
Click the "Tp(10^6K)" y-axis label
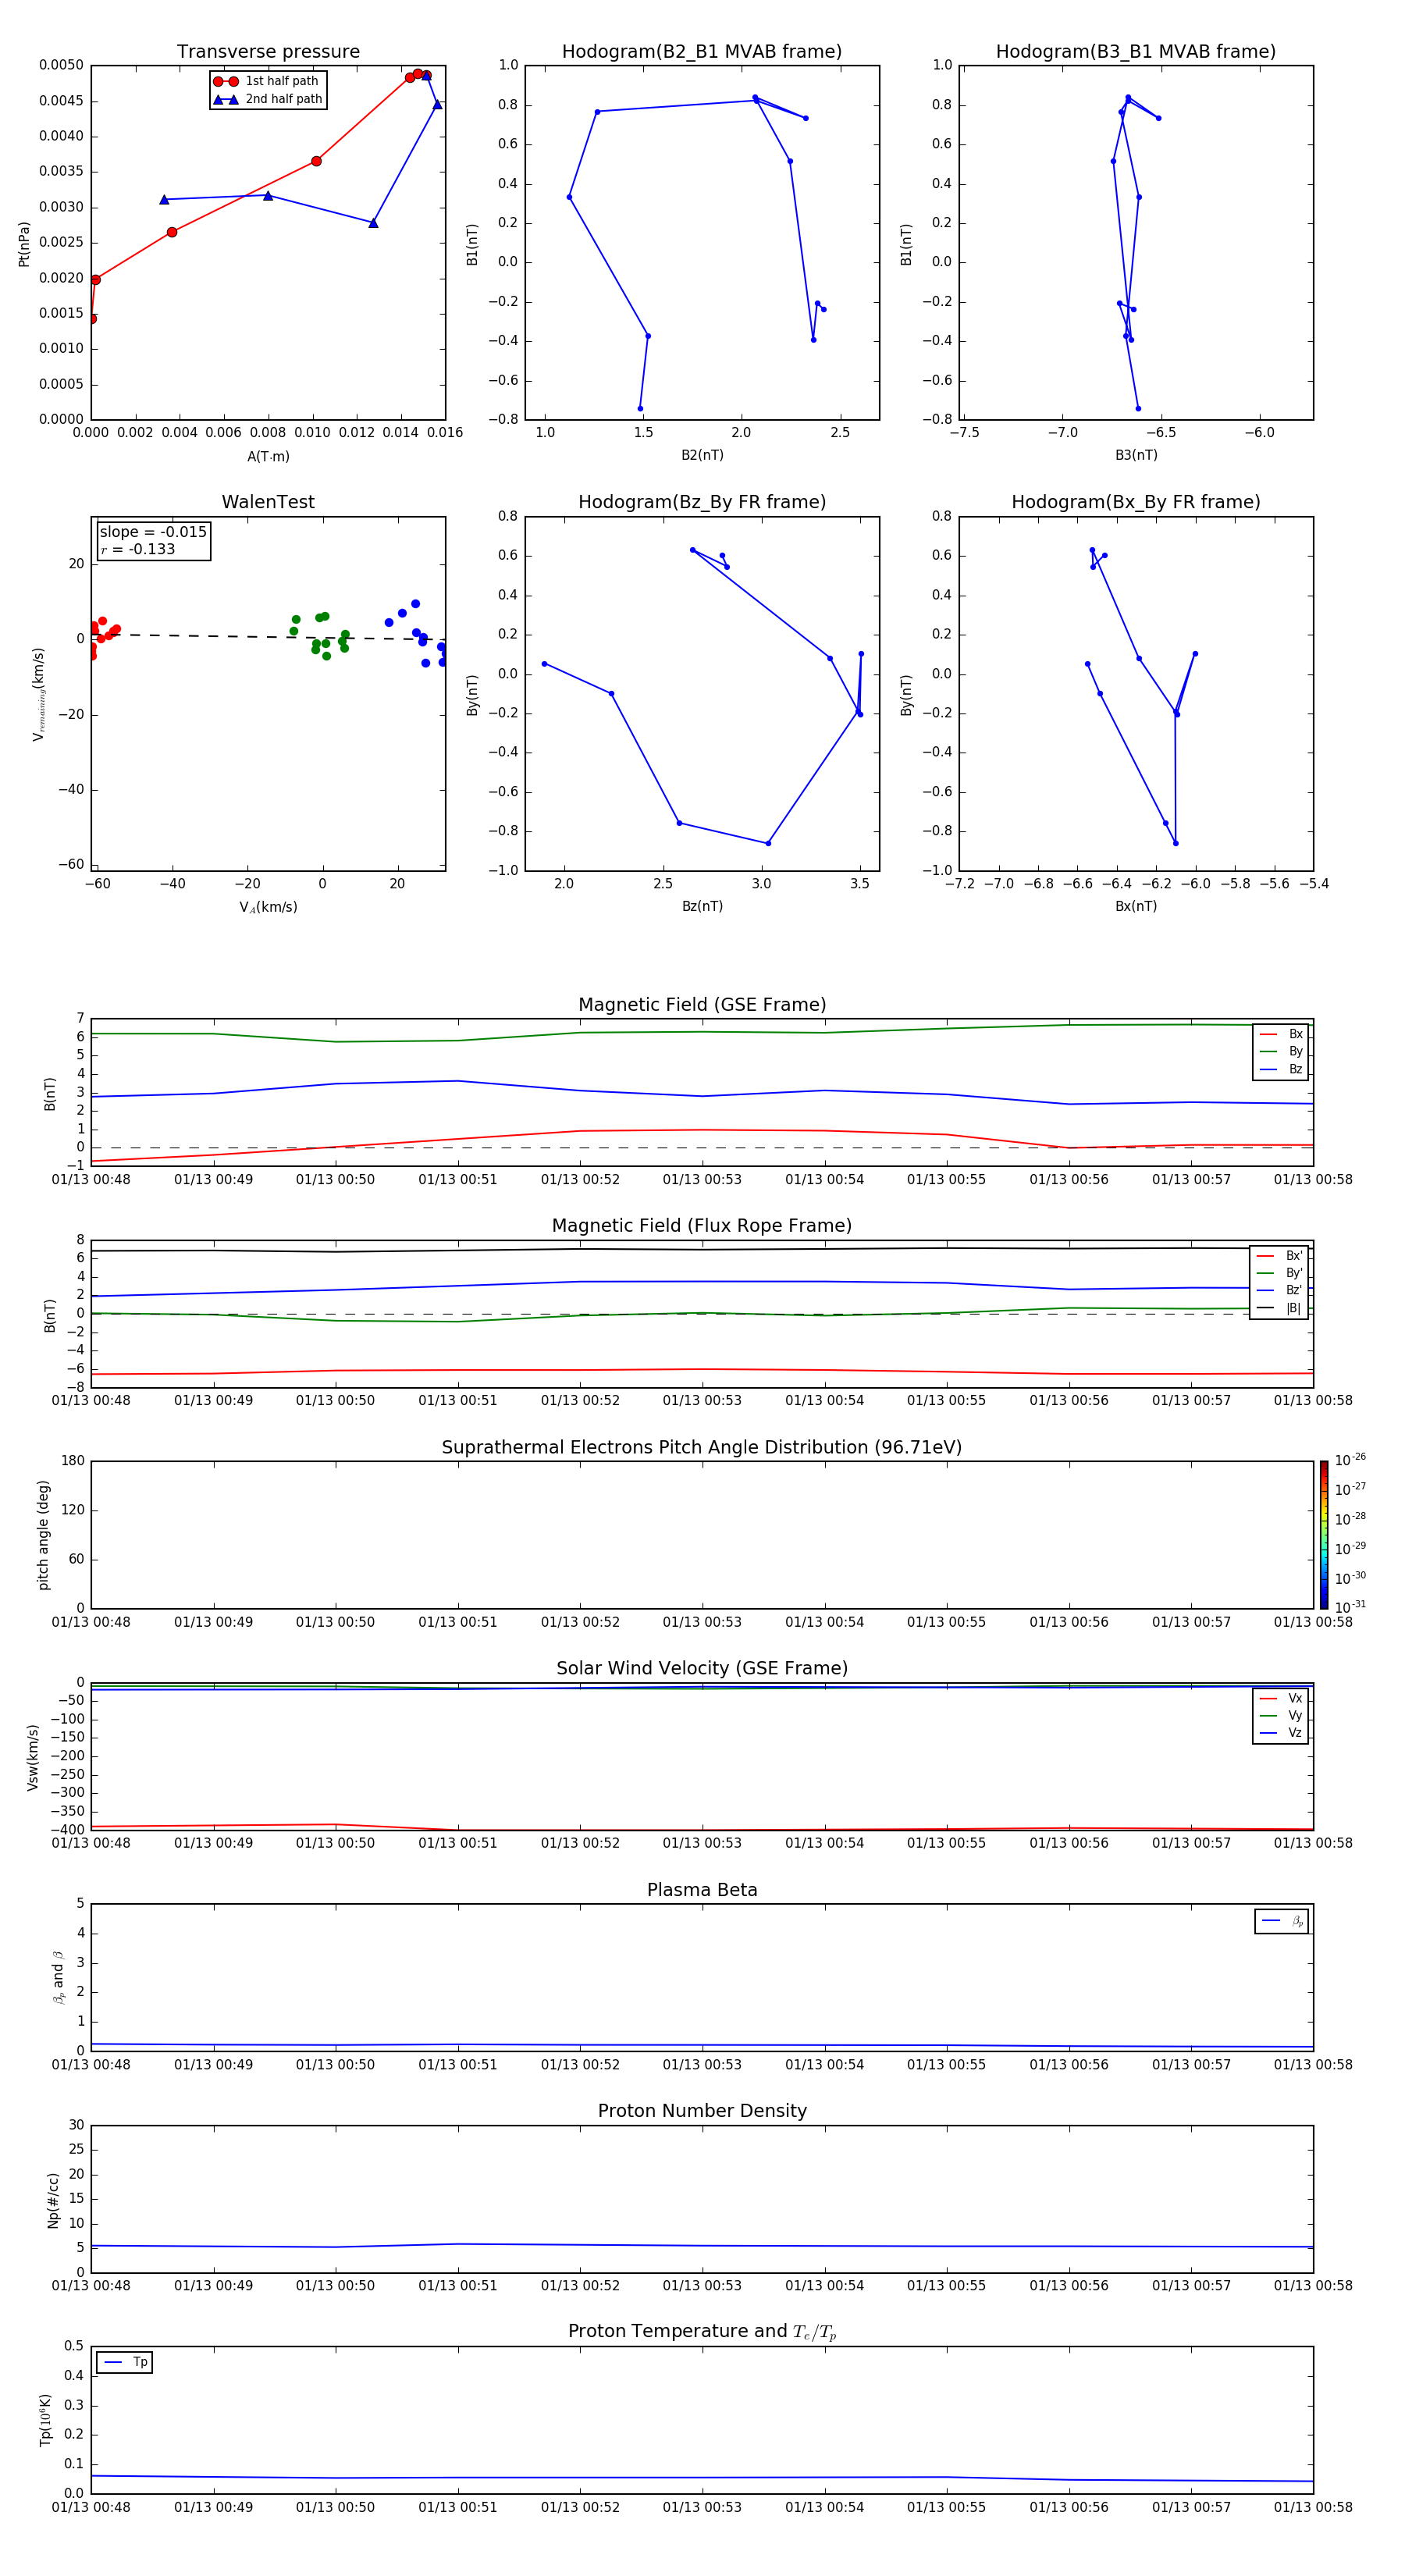[45, 2420]
